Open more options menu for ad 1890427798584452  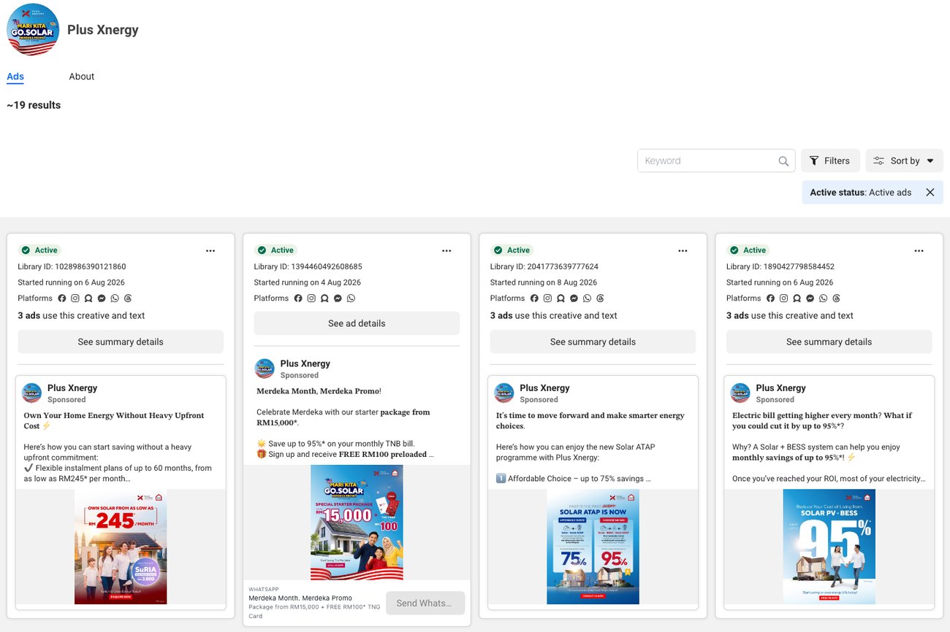919,251
